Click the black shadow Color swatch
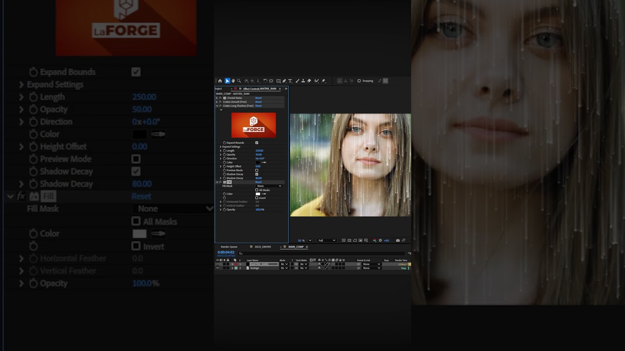The image size is (625, 351). tap(258, 162)
